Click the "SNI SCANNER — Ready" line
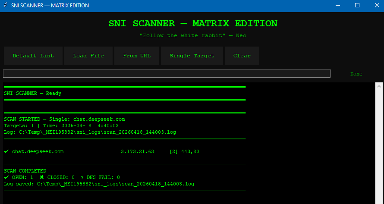 pos(32,93)
